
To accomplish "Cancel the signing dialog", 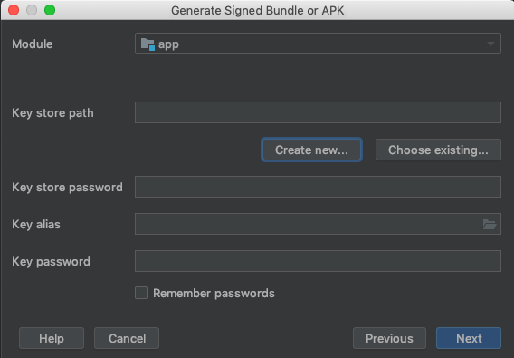I will [x=127, y=338].
